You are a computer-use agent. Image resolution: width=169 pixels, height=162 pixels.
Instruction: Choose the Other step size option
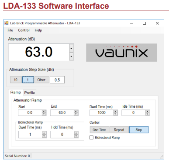pyautogui.click(x=41, y=80)
